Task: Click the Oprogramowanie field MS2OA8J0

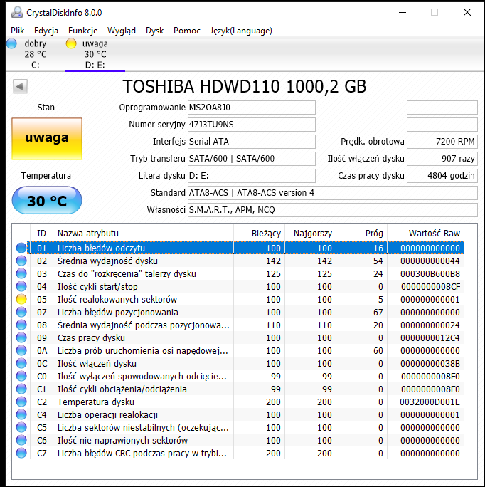Action: pos(252,108)
